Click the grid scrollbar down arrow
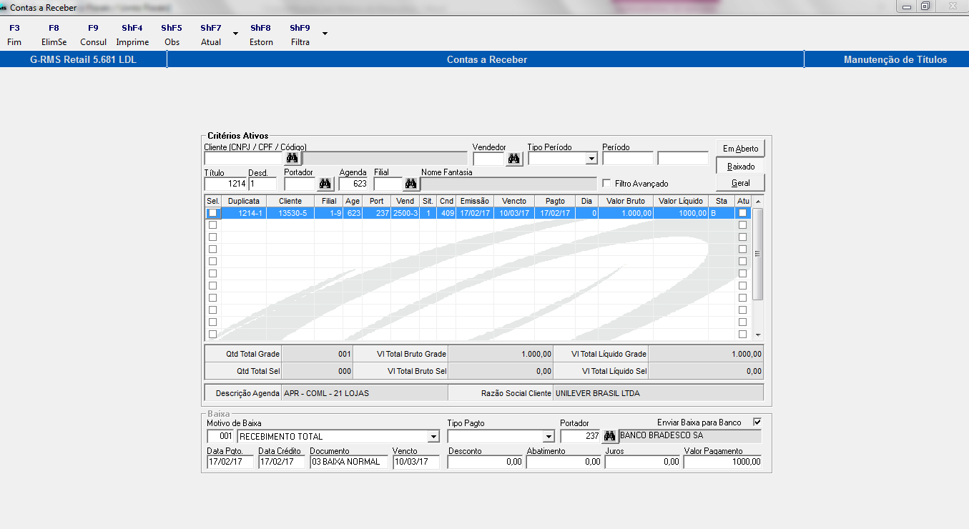 click(x=758, y=335)
